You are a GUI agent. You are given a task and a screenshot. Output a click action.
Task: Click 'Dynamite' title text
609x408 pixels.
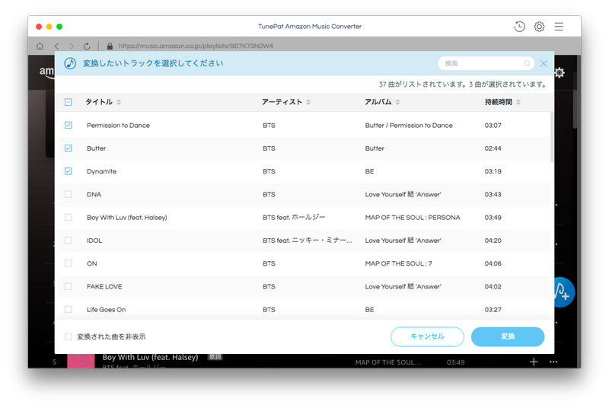coord(101,171)
